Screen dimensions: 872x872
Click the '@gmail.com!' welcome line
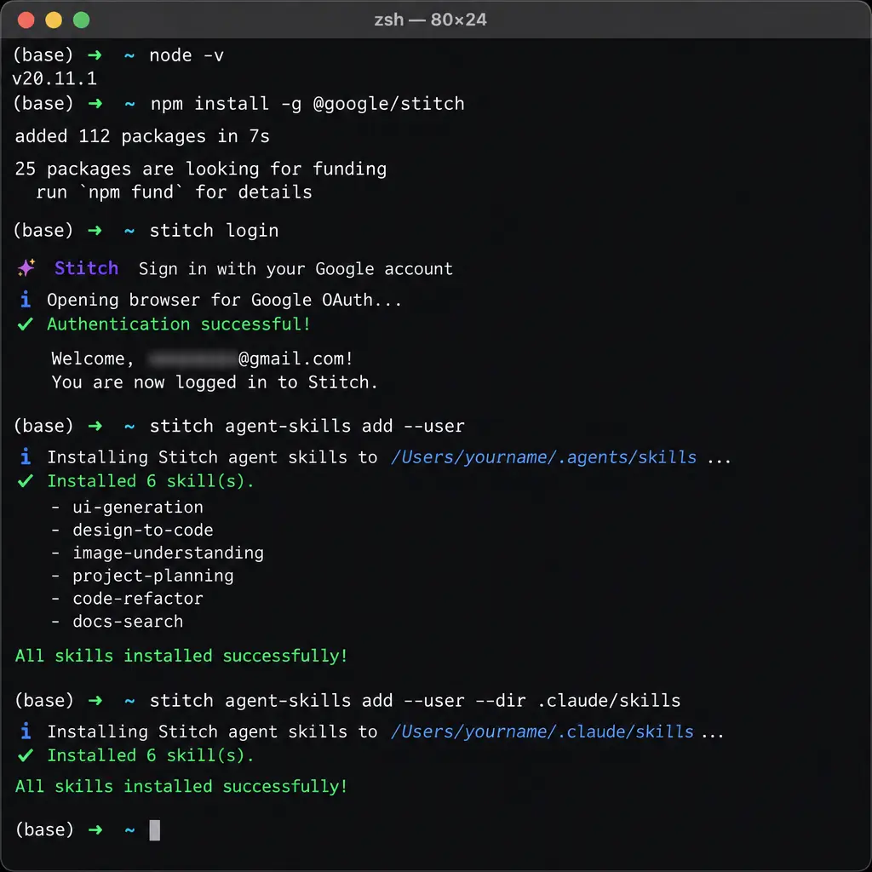(203, 359)
